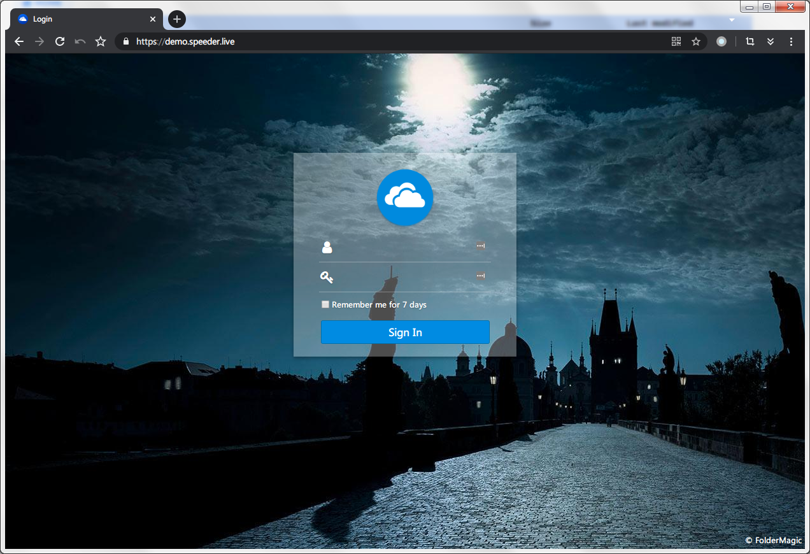Click the FolderMagic copyright link
This screenshot has width=810, height=554.
[x=773, y=541]
